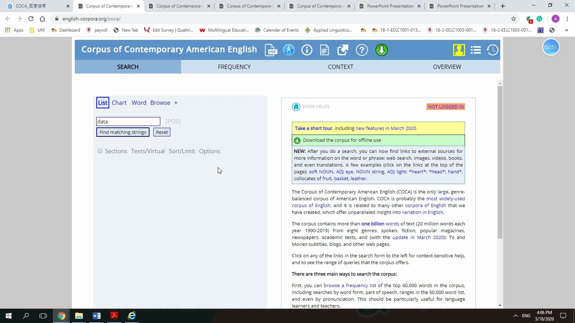Open the POS part-of-speech selector

coord(173,122)
